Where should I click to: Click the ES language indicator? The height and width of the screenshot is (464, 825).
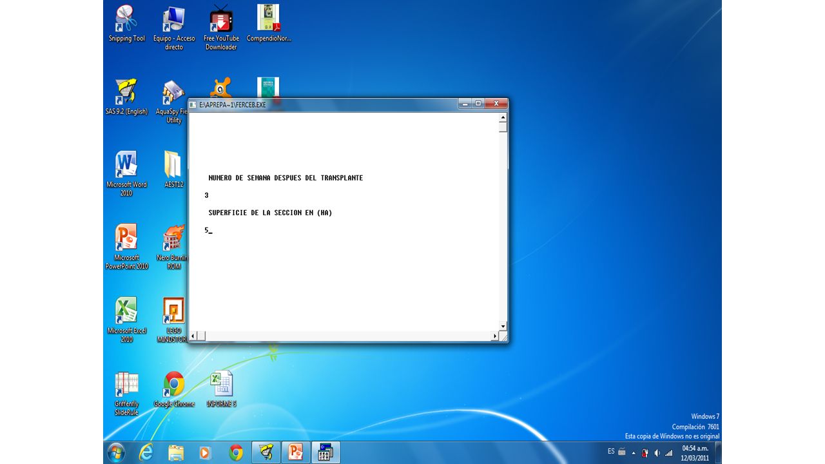(611, 452)
